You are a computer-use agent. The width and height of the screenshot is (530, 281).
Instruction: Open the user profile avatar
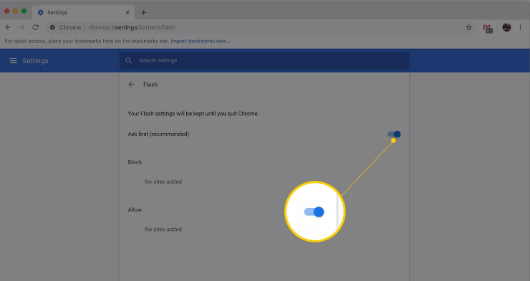[506, 27]
